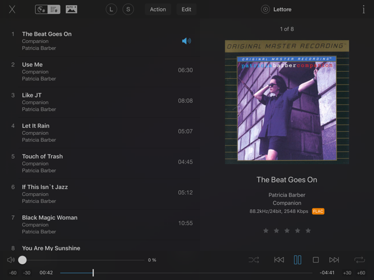Viewport: 374px width, 280px height.
Task: Click the FLAC format badge
Action: pyautogui.click(x=318, y=211)
